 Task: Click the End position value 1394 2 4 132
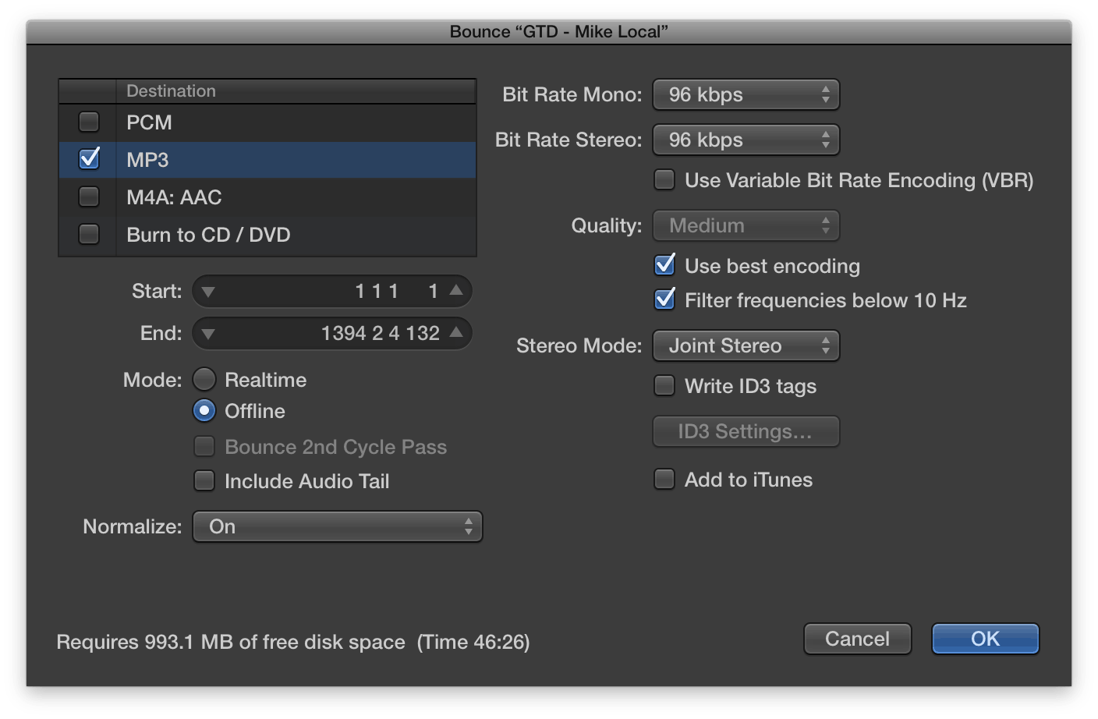[381, 333]
